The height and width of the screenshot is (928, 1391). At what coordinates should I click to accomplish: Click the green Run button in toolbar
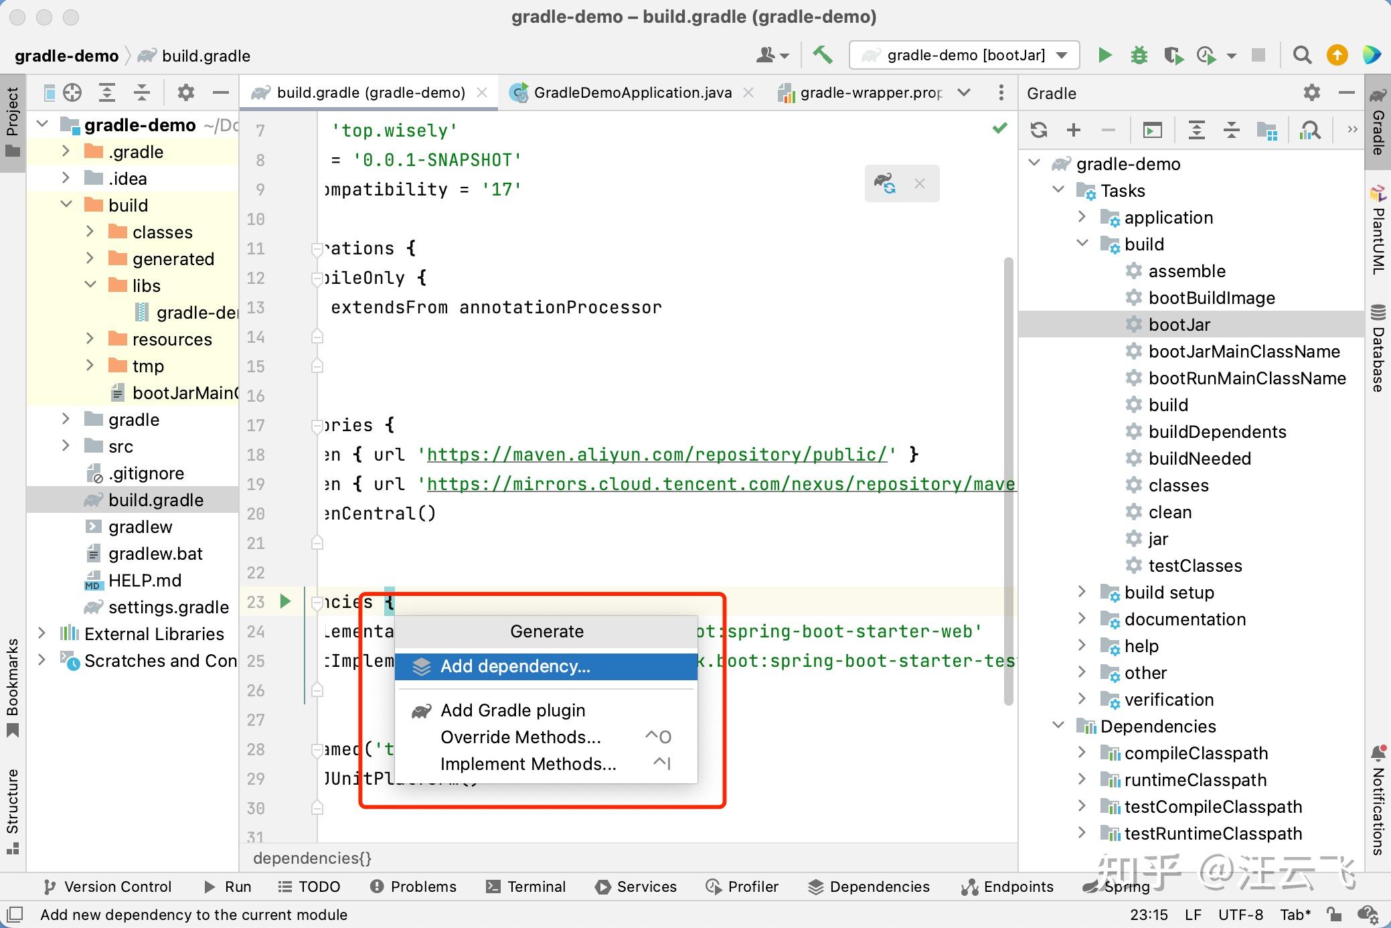coord(1104,55)
